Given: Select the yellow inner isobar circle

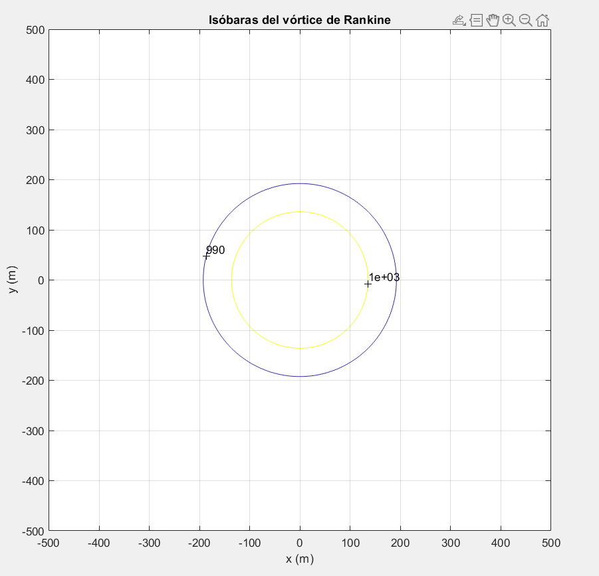Looking at the screenshot, I should click(x=300, y=212).
